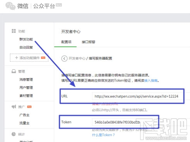Click the 功能 section label
The image size is (190, 142).
(22, 31)
